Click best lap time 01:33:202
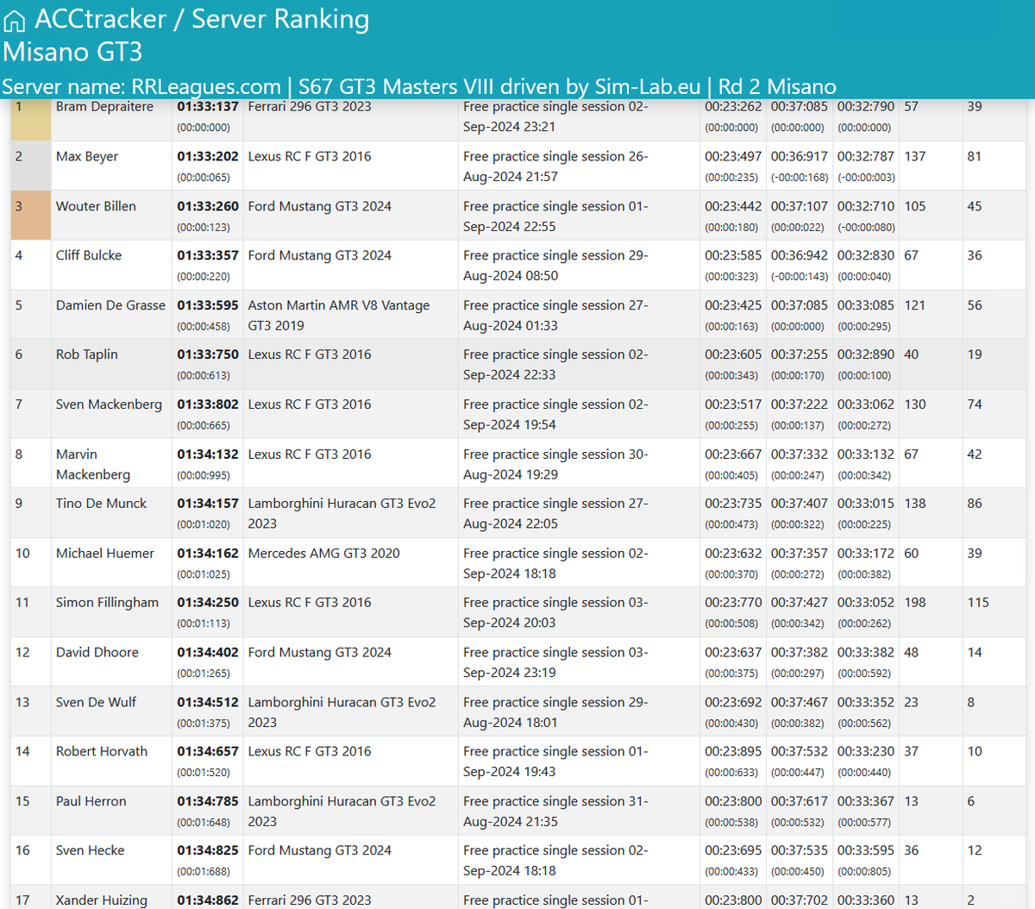Viewport: 1035px width, 909px height. pyautogui.click(x=208, y=157)
